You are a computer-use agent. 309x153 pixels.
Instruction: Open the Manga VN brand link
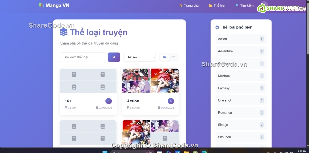pyautogui.click(x=54, y=5)
